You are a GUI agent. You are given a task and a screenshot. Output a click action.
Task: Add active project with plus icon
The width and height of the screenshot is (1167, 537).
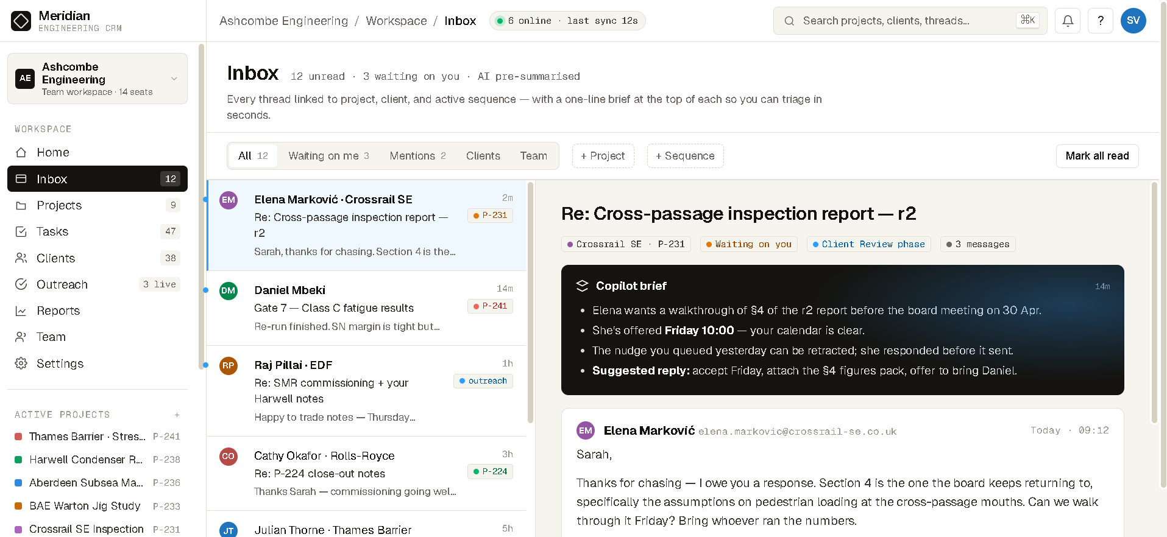177,415
